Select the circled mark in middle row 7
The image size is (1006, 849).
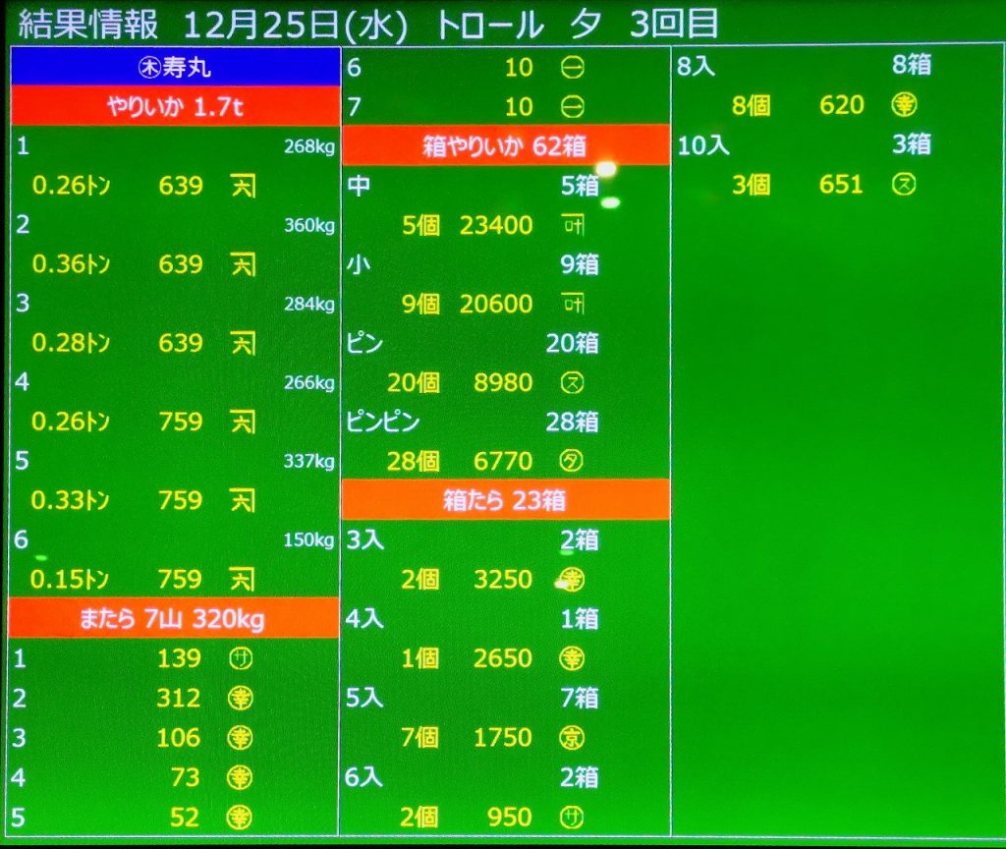(x=572, y=106)
